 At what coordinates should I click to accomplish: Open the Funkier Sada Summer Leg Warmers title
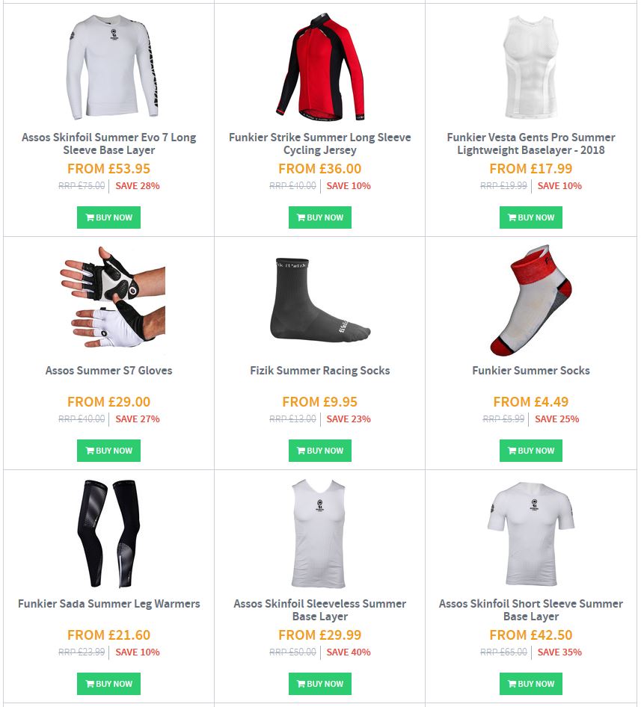(x=108, y=603)
